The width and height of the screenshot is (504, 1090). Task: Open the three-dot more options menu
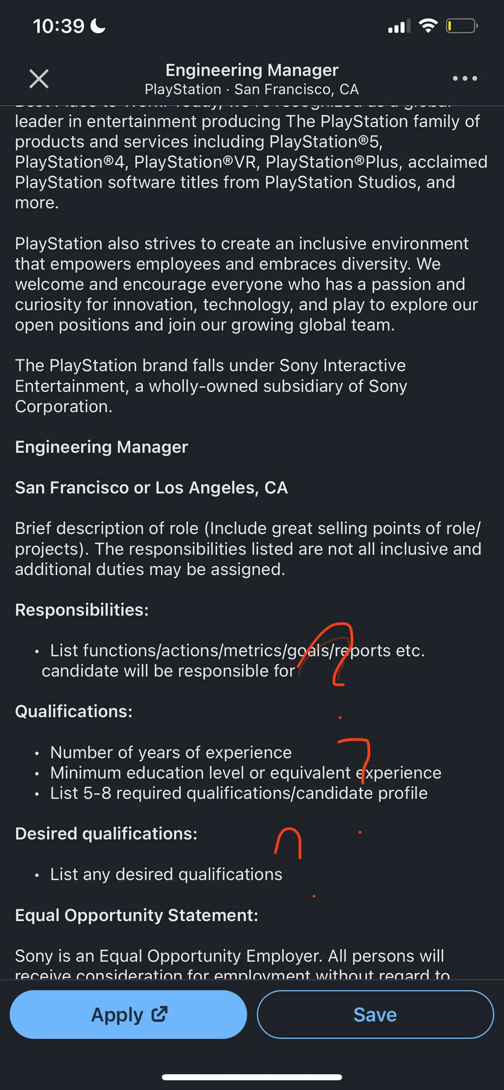[465, 78]
